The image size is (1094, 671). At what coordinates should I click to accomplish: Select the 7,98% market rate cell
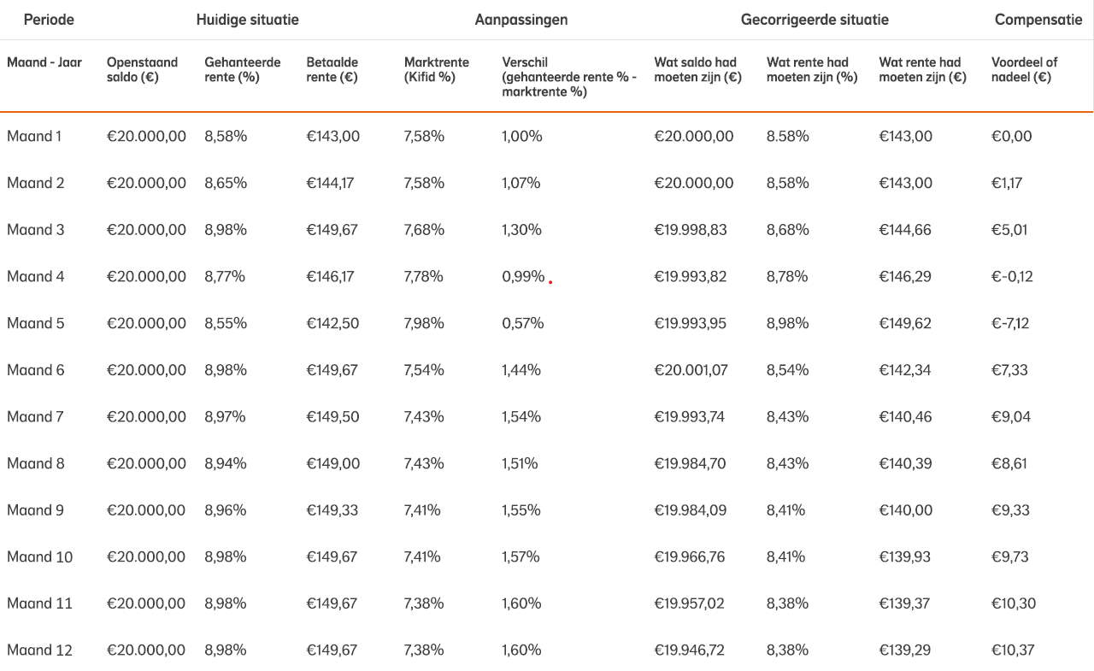click(424, 323)
